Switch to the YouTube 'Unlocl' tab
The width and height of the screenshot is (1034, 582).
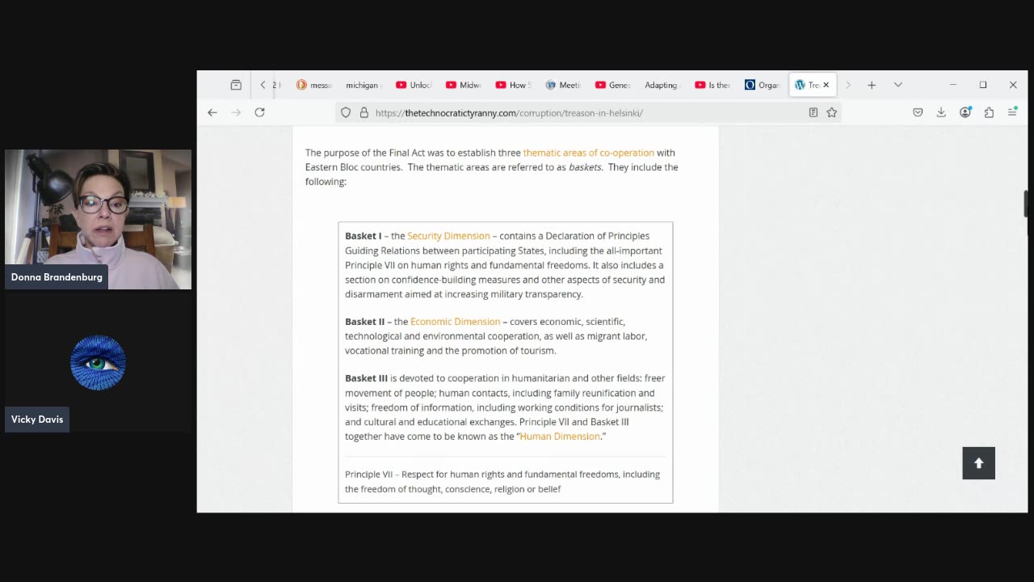click(x=413, y=85)
